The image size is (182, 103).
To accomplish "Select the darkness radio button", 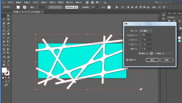I will pos(156,53).
